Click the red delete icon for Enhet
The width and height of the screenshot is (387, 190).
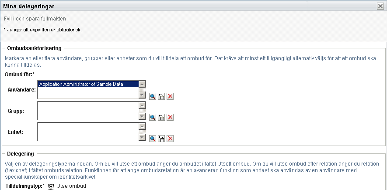click(171, 139)
